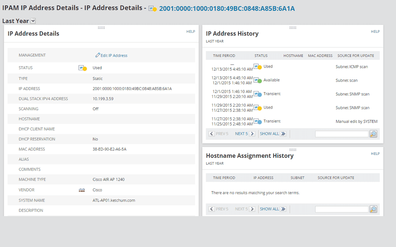Click the Used status icon beside STATUS field

pos(82,68)
